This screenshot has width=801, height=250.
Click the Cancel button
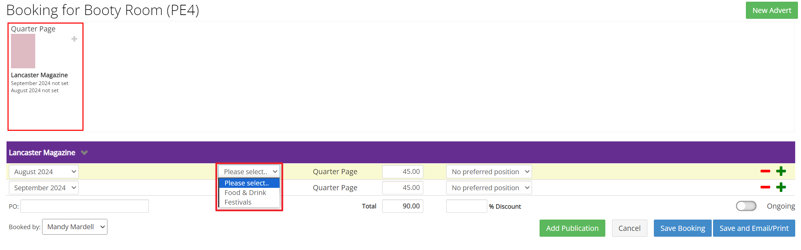[629, 228]
